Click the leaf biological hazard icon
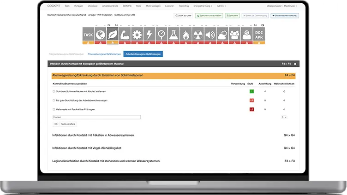This screenshot has width=347, height=195. 113,35
